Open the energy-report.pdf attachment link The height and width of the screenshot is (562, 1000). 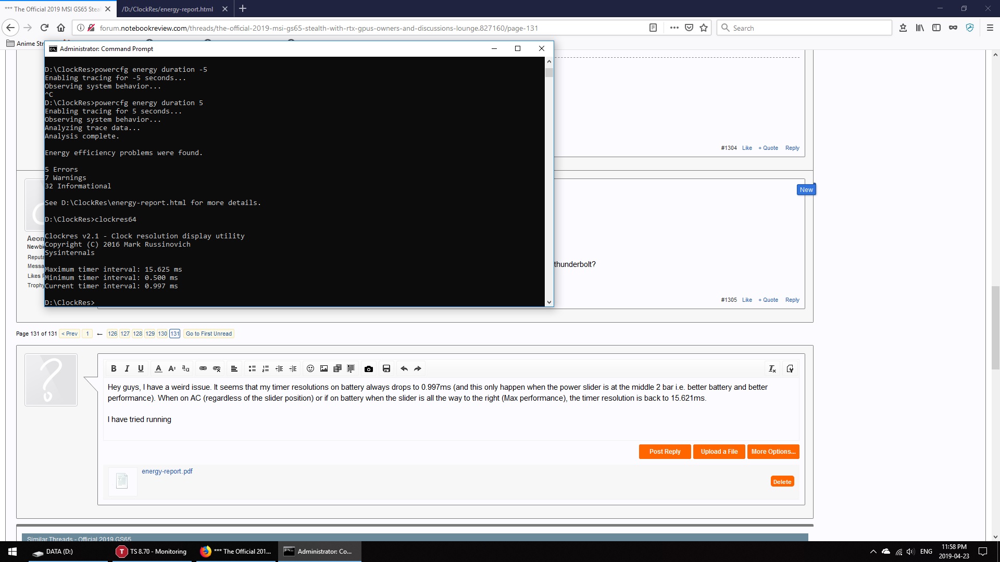click(167, 471)
